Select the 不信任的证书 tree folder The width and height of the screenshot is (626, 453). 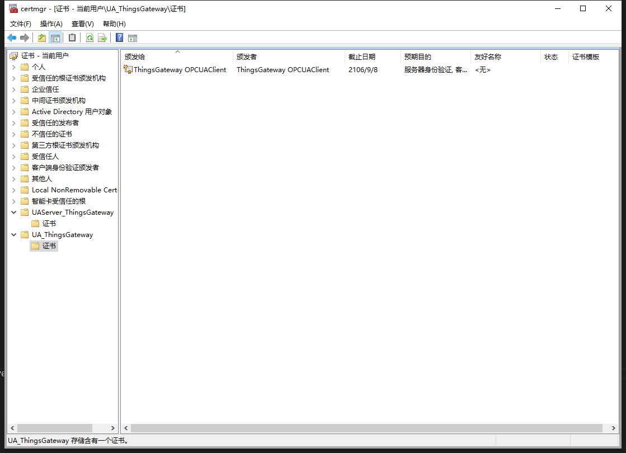[x=51, y=134]
